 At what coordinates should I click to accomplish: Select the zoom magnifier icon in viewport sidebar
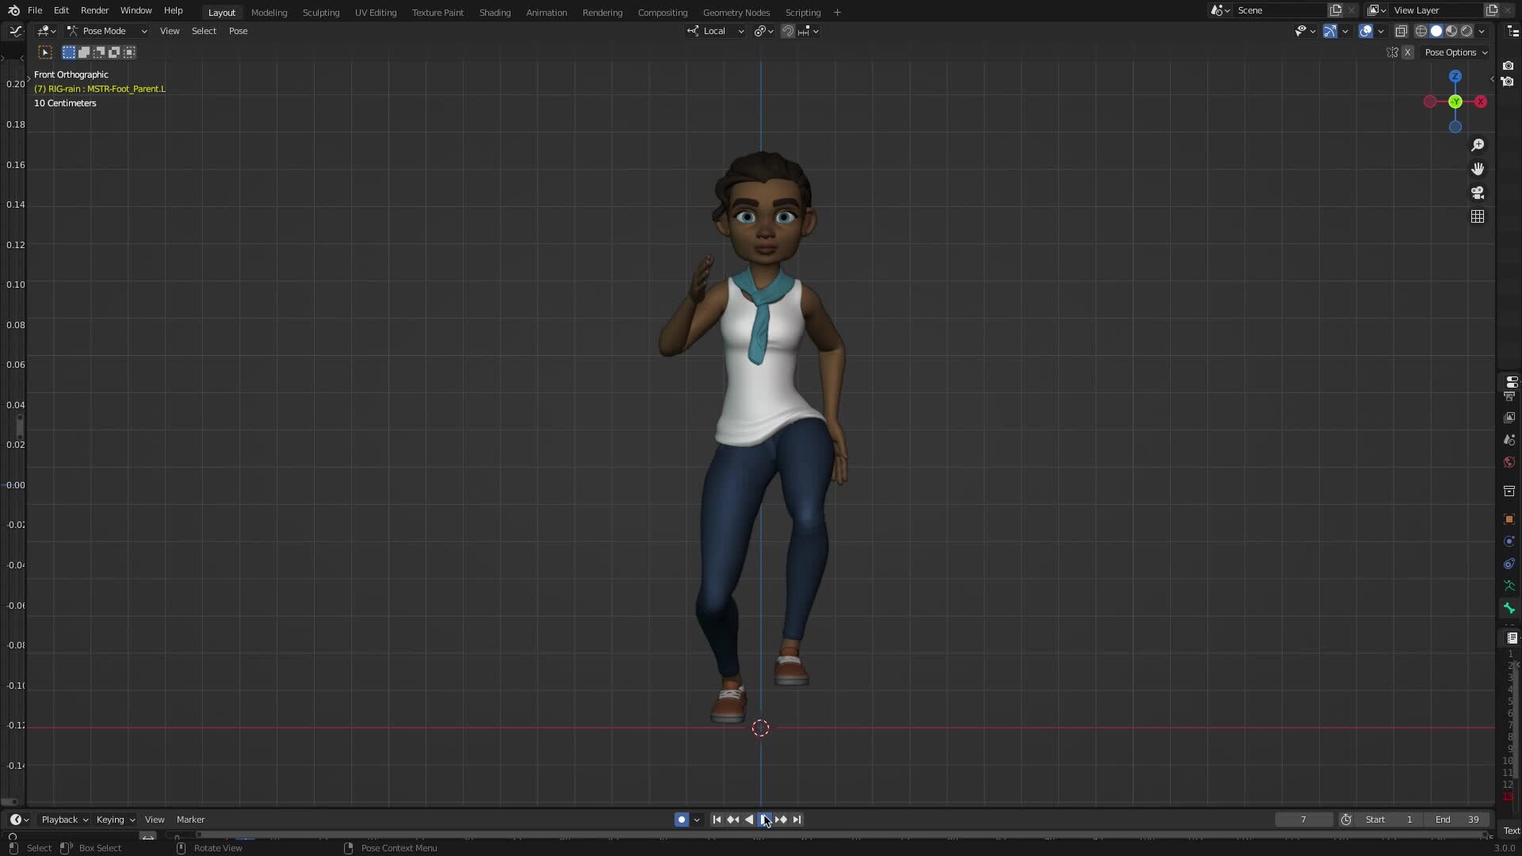(1478, 145)
